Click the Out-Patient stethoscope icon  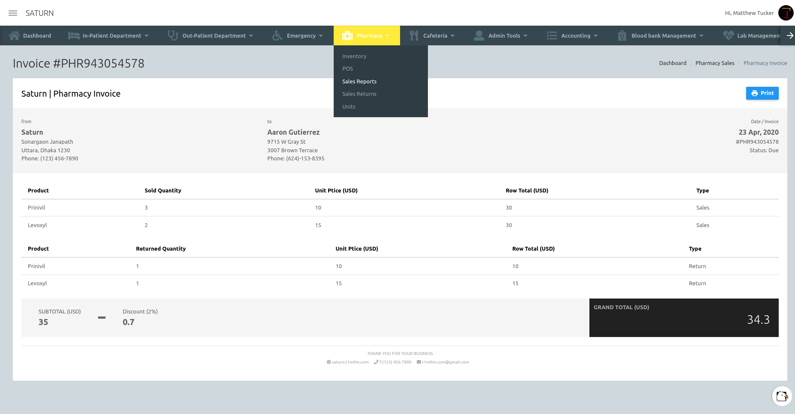point(173,35)
